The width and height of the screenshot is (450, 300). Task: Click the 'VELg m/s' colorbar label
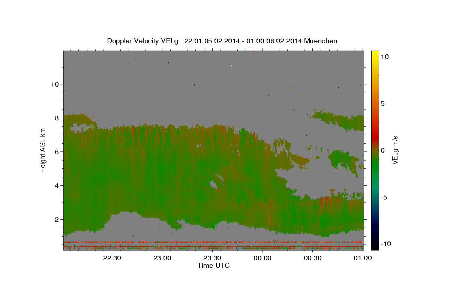point(396,150)
